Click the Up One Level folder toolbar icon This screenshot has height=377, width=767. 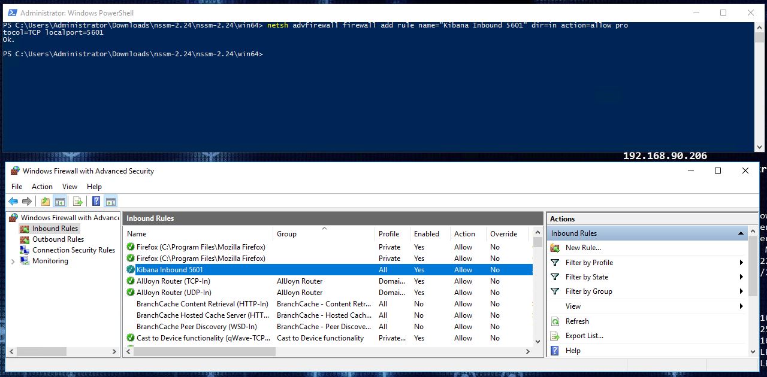coord(46,201)
